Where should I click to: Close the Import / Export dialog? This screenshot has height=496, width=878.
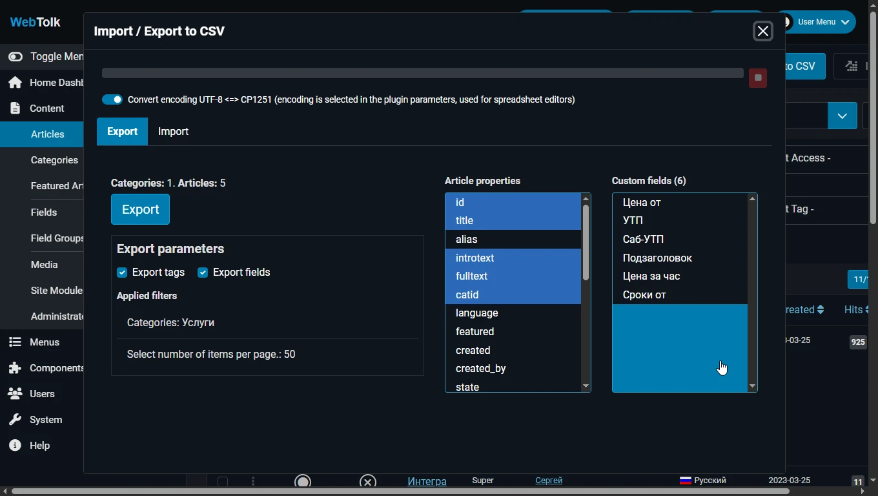click(x=762, y=31)
